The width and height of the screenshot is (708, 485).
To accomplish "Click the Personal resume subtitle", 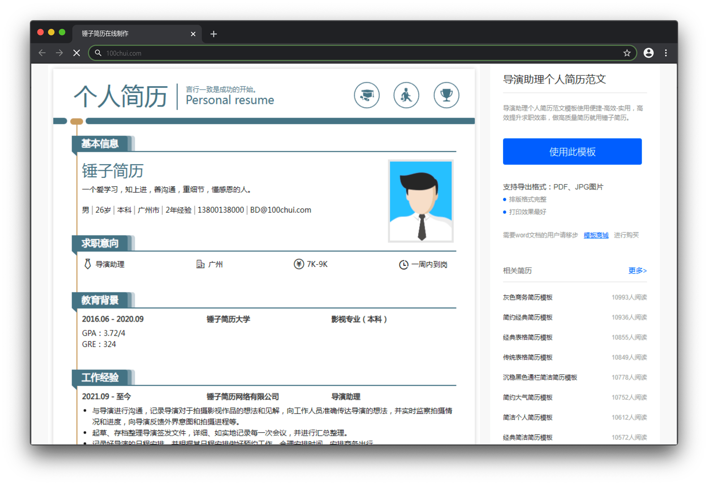I will coord(230,100).
